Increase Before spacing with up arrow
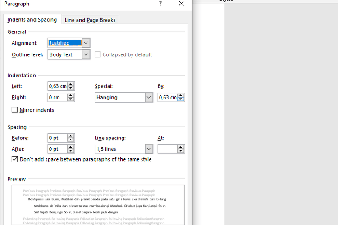This screenshot has height=225, width=338. pyautogui.click(x=71, y=136)
